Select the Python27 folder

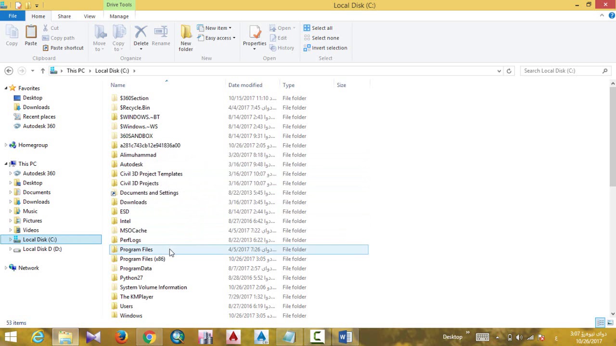[x=131, y=278]
